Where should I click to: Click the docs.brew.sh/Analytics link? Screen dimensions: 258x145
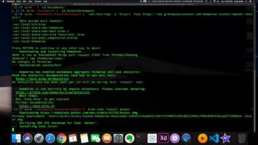[x=42, y=79]
